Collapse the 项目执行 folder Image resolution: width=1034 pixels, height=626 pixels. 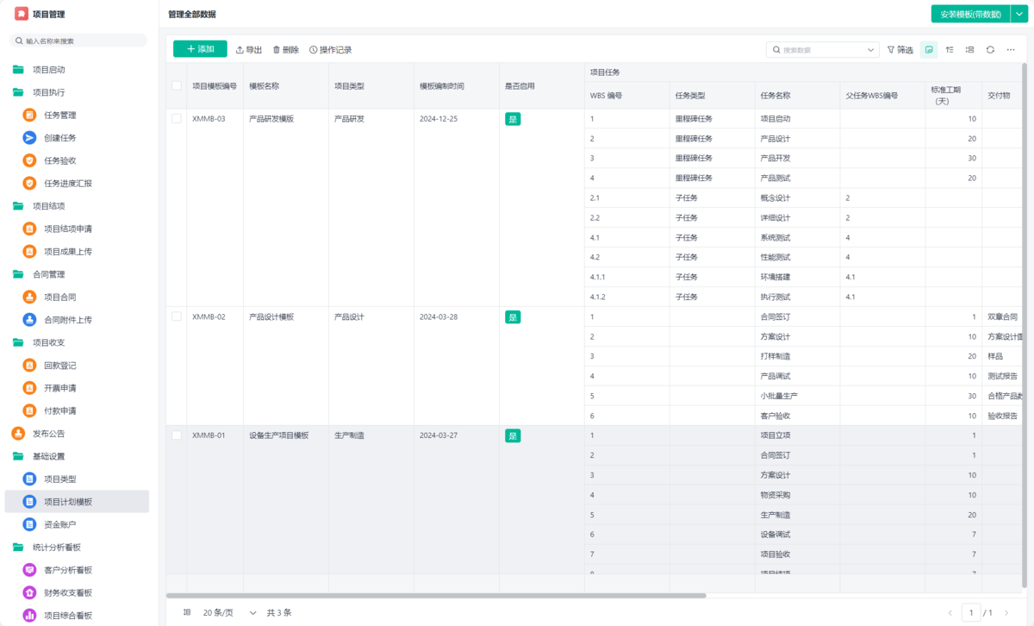point(18,92)
